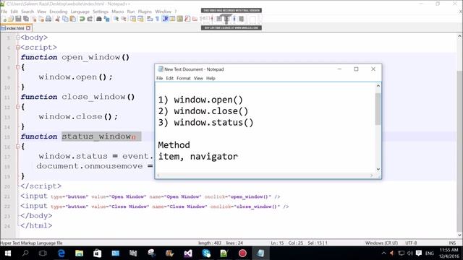Click the Redo arrow icon
Image resolution: width=463 pixels, height=260 pixels.
tap(90, 19)
